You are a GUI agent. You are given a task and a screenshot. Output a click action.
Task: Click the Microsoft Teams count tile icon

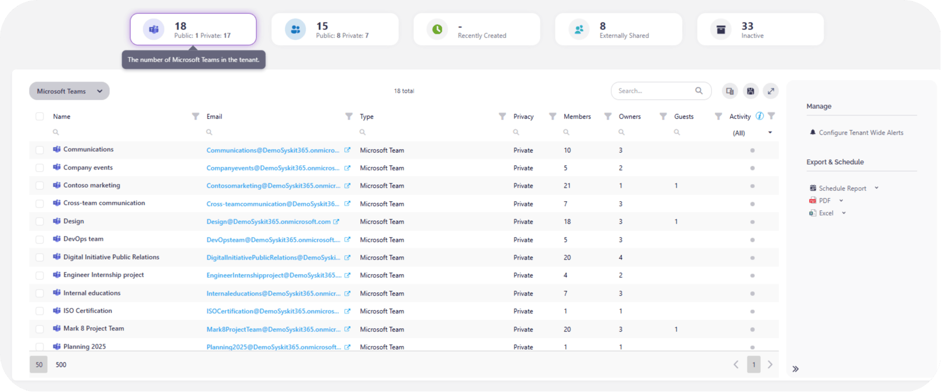[154, 29]
